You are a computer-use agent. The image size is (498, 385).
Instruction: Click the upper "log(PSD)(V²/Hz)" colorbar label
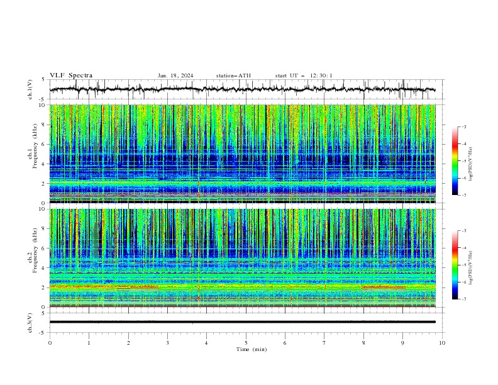coord(471,164)
